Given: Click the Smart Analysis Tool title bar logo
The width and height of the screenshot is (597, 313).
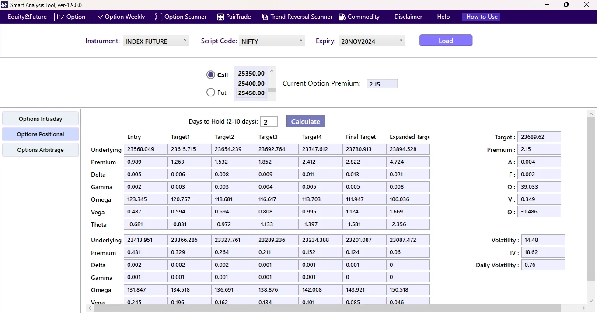Looking at the screenshot, I should point(5,5).
